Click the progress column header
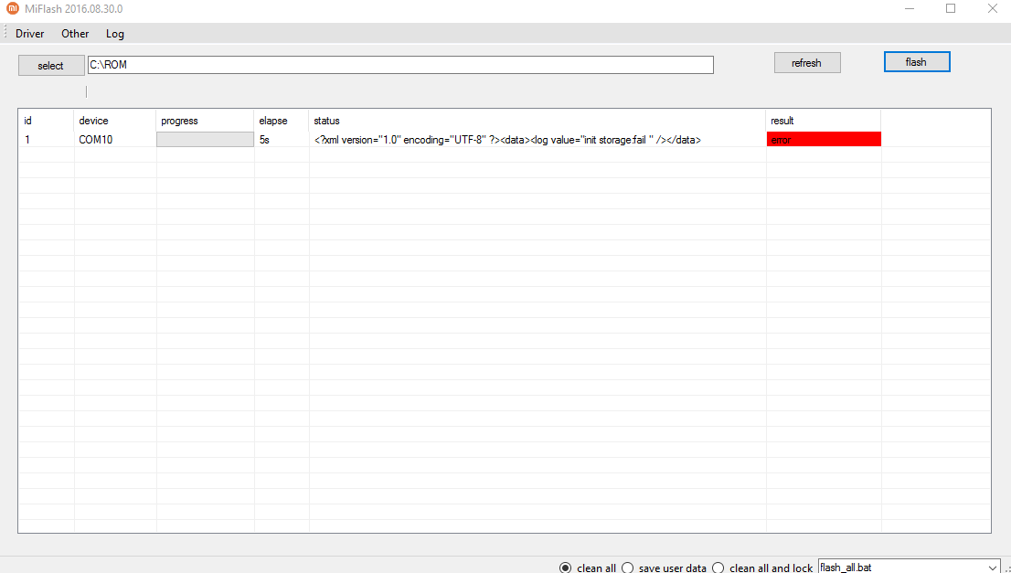 [205, 121]
